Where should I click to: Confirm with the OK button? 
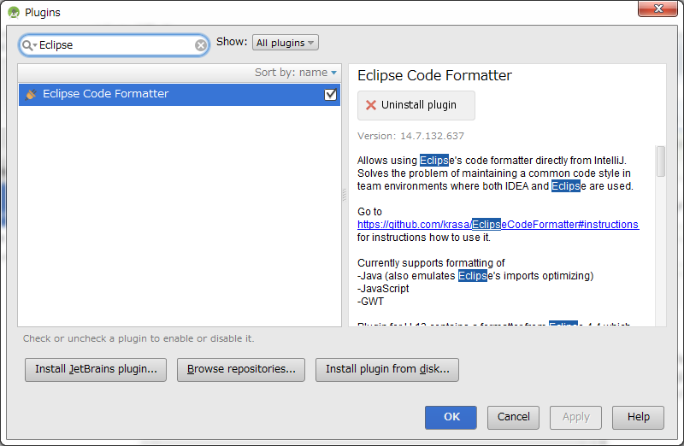451,417
